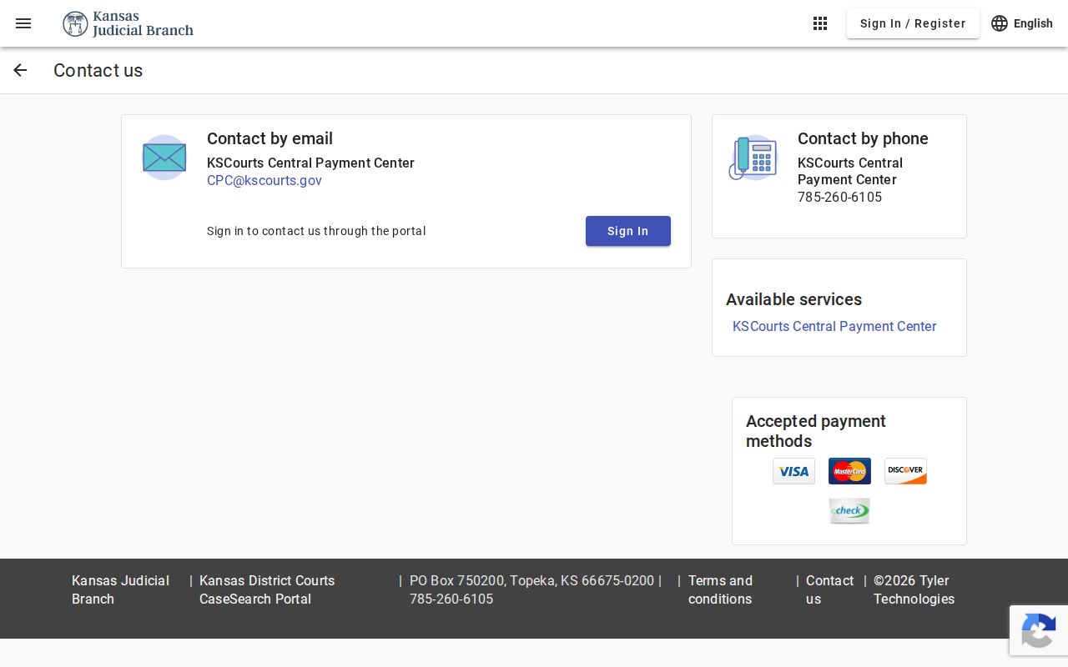The image size is (1068, 667).
Task: Open the hamburger navigation menu
Action: 23,23
